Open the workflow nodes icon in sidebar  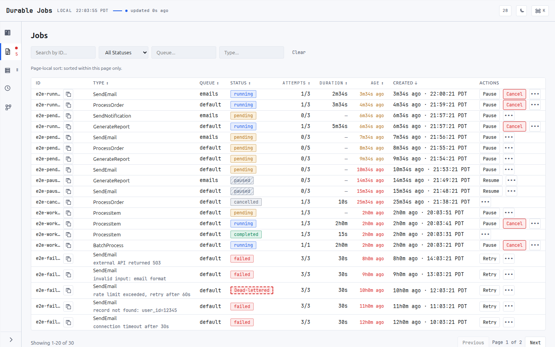pyautogui.click(x=8, y=108)
